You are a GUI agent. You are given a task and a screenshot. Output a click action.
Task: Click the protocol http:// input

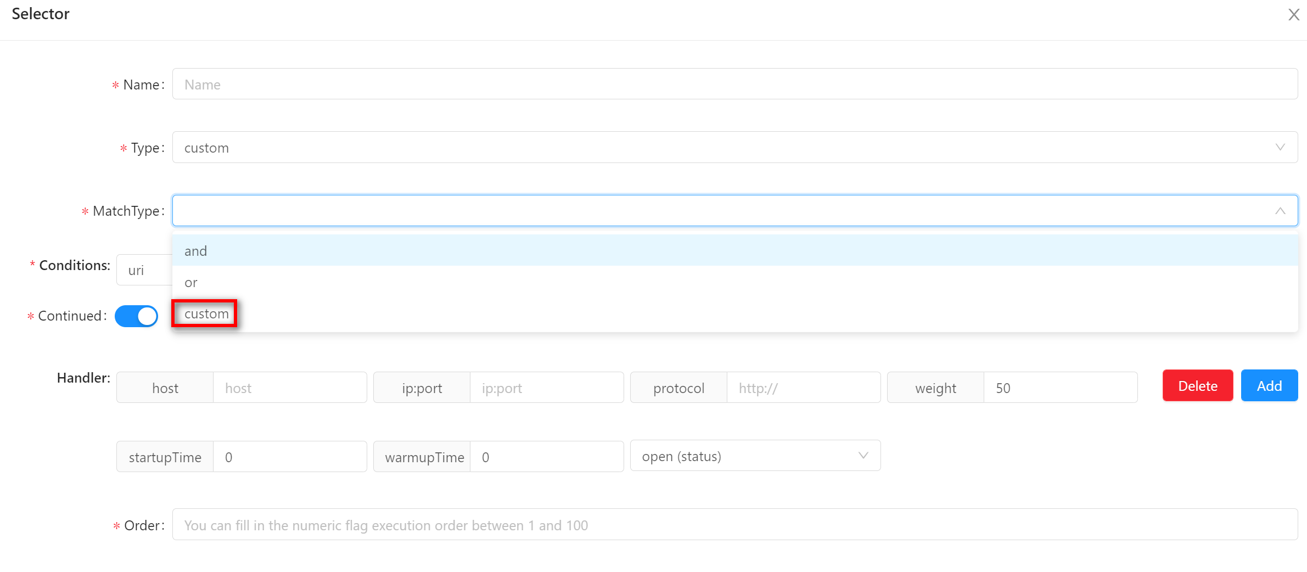[x=804, y=387]
